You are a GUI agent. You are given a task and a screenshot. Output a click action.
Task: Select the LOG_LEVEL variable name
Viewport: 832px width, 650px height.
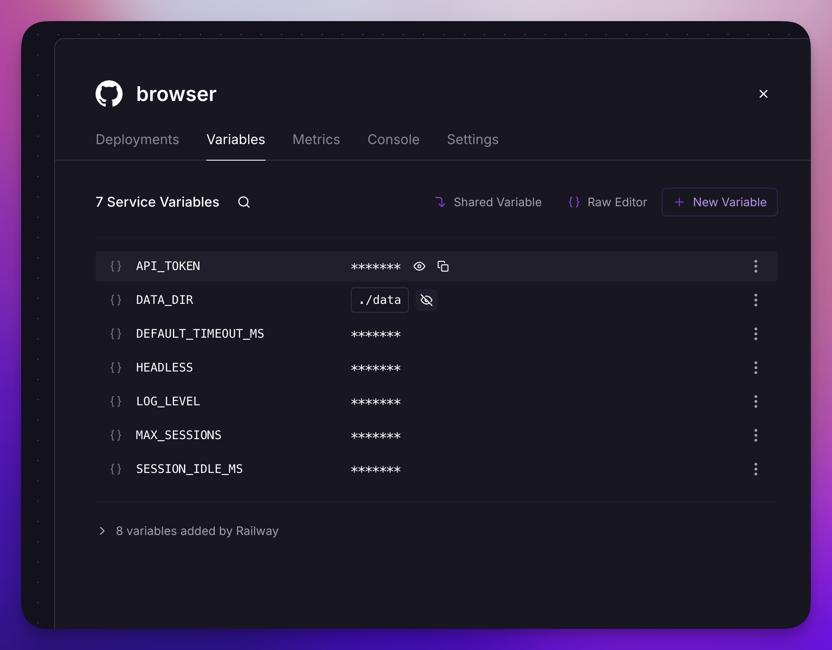coord(168,401)
